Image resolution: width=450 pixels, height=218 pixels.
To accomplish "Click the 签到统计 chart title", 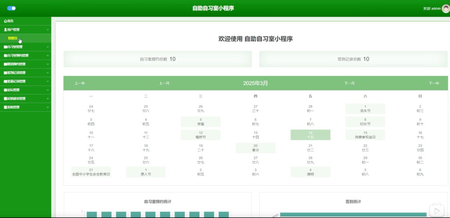I will [353, 202].
